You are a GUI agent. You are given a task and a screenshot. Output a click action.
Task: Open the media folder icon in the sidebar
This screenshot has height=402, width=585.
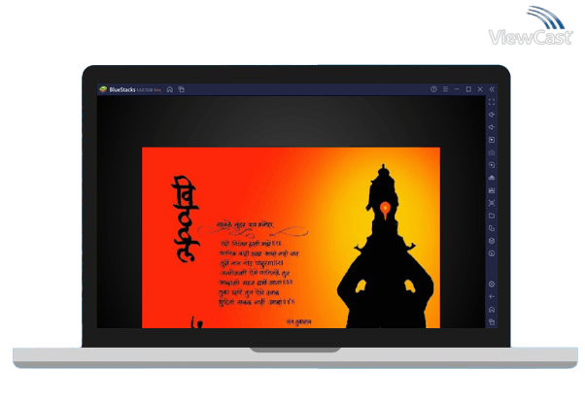(x=492, y=216)
